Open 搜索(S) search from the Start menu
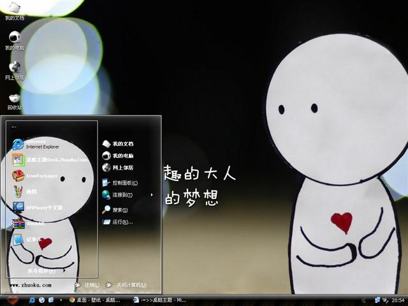This screenshot has width=408, height=306. 115,210
